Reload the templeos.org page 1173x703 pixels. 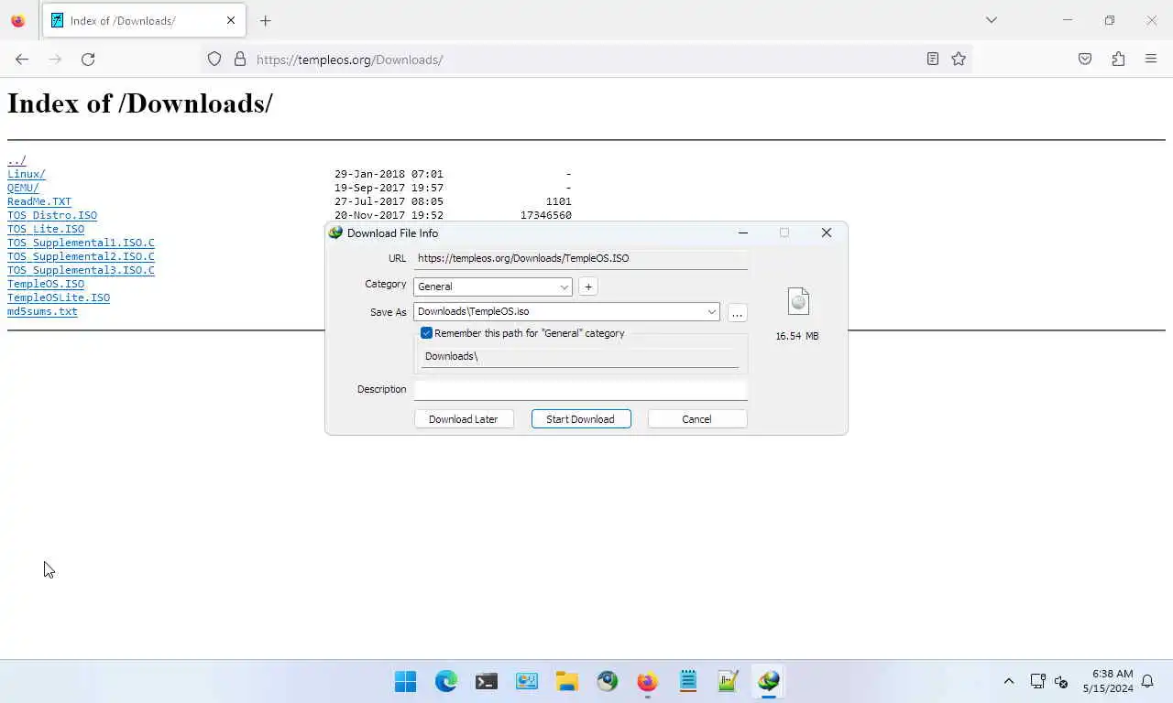pos(88,59)
